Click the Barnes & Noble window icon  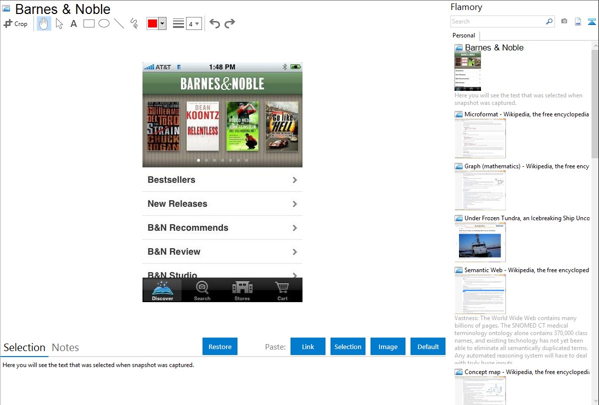pyautogui.click(x=6, y=9)
